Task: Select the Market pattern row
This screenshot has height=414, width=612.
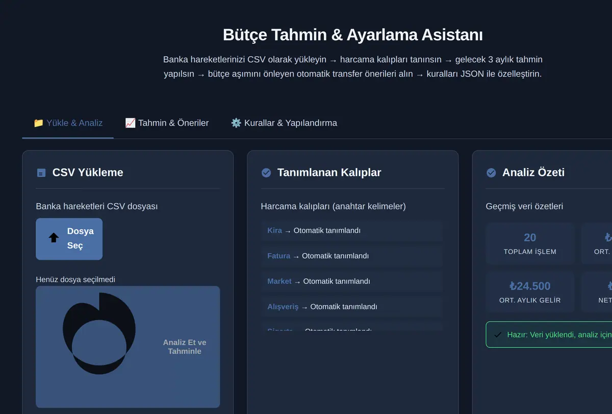Action: [x=351, y=281]
